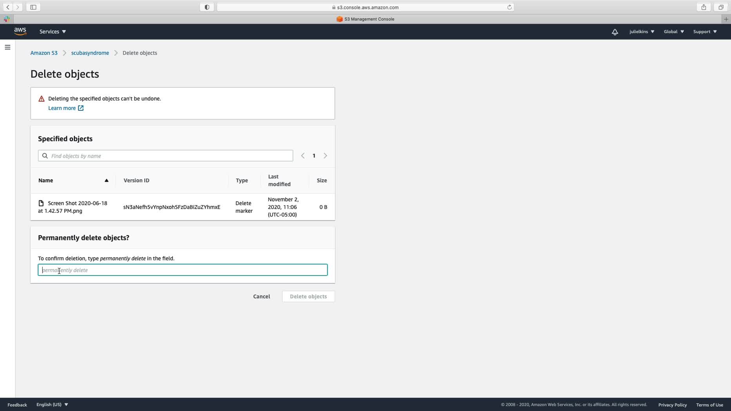Open the Terms of Use link
Image resolution: width=731 pixels, height=411 pixels.
pos(709,405)
